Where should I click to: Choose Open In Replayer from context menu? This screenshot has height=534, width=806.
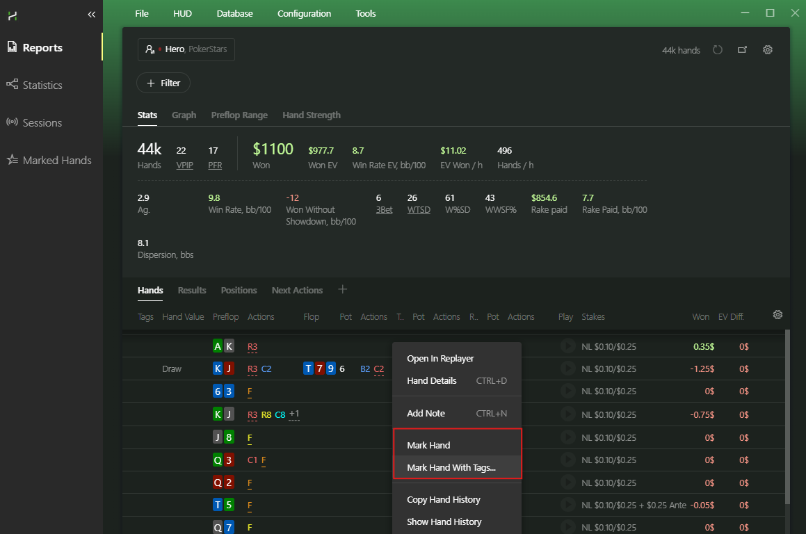coord(457,358)
